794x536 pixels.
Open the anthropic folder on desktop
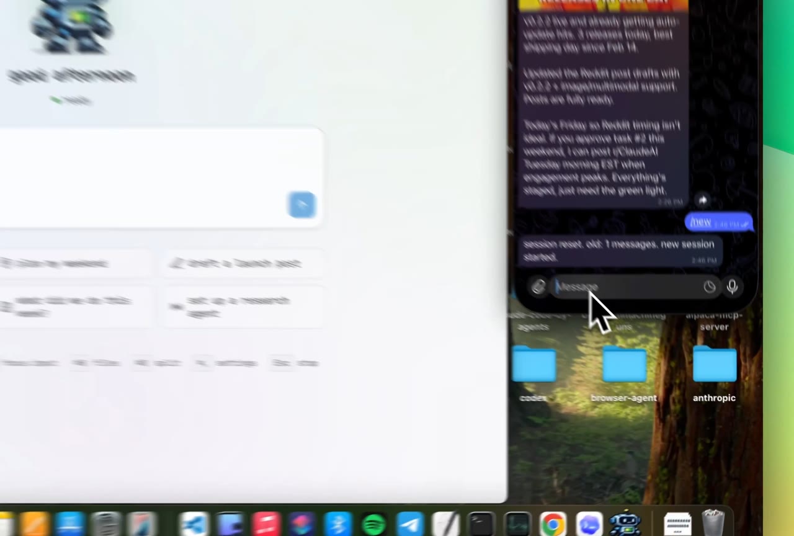point(714,365)
